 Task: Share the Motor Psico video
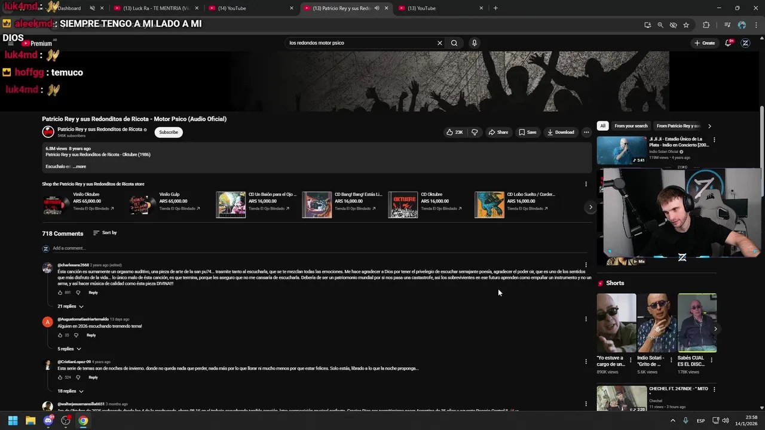tap(498, 132)
